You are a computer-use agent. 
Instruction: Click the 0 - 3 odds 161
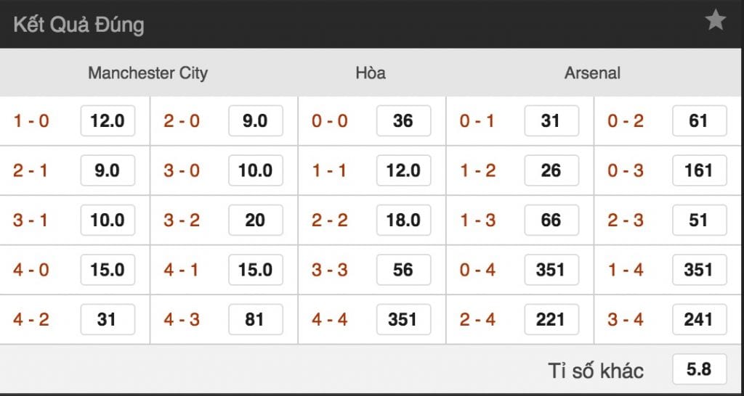(x=699, y=170)
